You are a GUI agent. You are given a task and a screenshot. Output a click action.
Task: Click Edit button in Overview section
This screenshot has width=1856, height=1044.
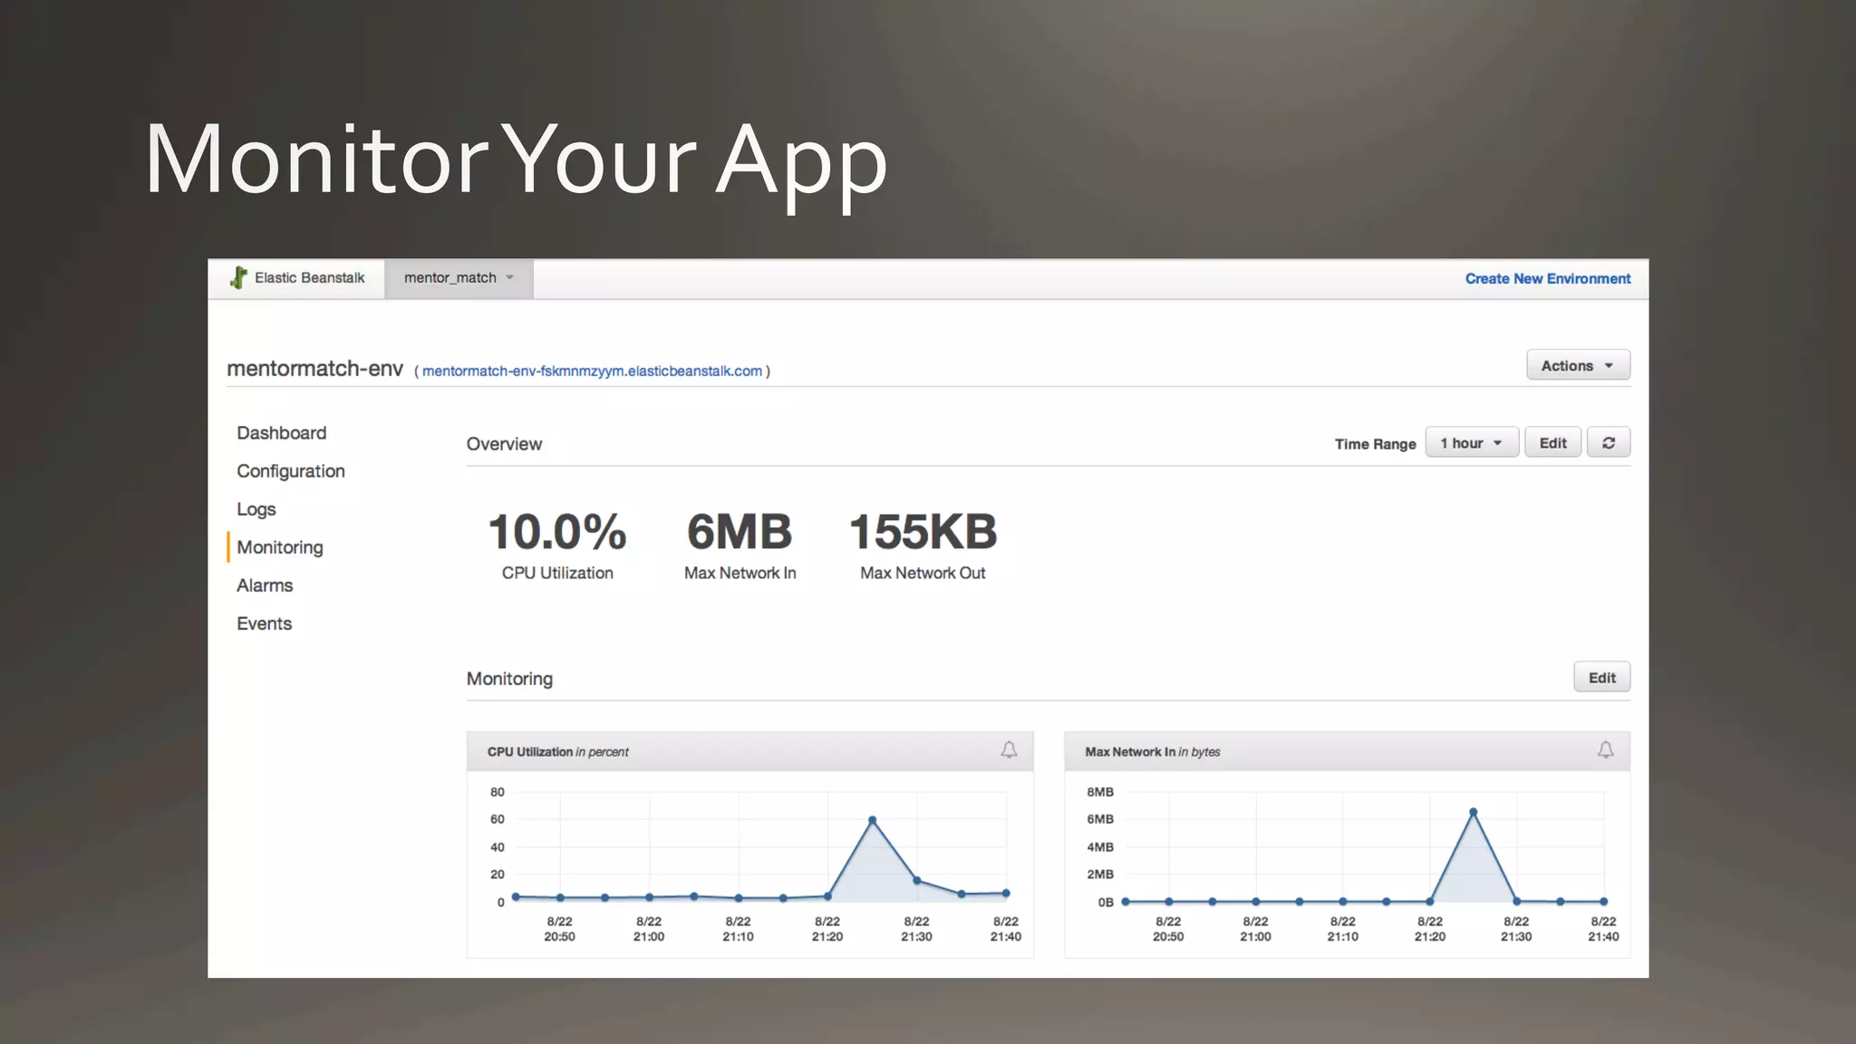pyautogui.click(x=1552, y=443)
